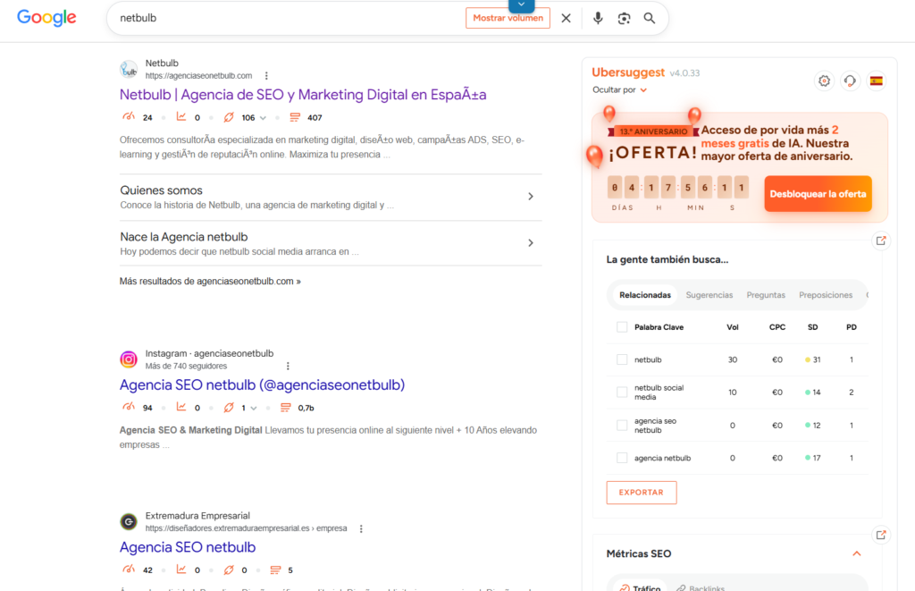The height and width of the screenshot is (591, 915).
Task: Open external link icon above Métricas SEO panel
Action: tap(880, 535)
